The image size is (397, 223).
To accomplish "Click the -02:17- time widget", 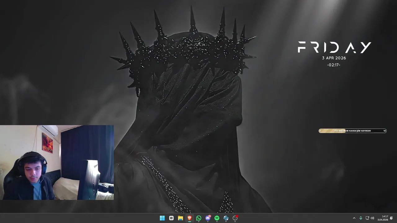I will (x=334, y=65).
